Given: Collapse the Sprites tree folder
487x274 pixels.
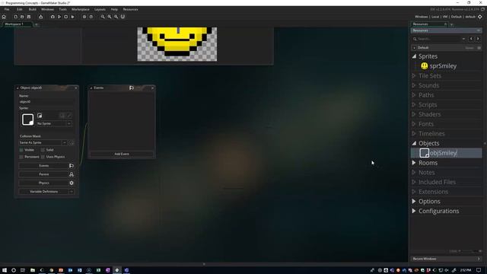Looking at the screenshot, I should click(x=414, y=56).
